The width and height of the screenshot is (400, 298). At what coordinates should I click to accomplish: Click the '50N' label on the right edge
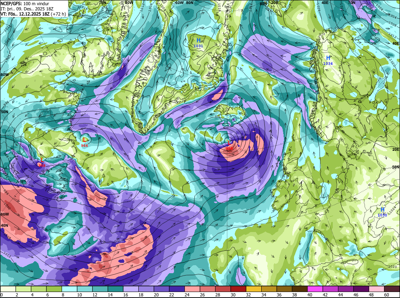click(x=396, y=167)
